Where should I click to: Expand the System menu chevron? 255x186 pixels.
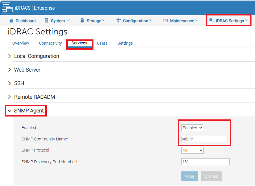68,20
